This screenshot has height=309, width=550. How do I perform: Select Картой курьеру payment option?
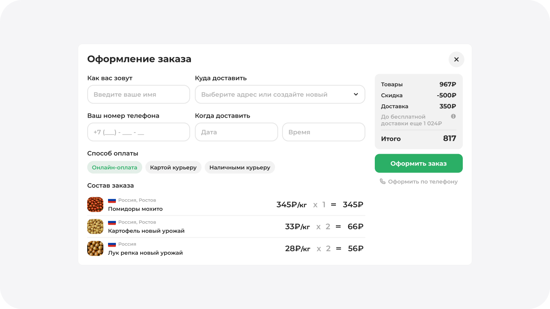tap(173, 167)
